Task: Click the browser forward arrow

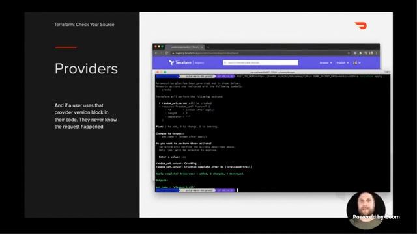Action: coord(161,53)
